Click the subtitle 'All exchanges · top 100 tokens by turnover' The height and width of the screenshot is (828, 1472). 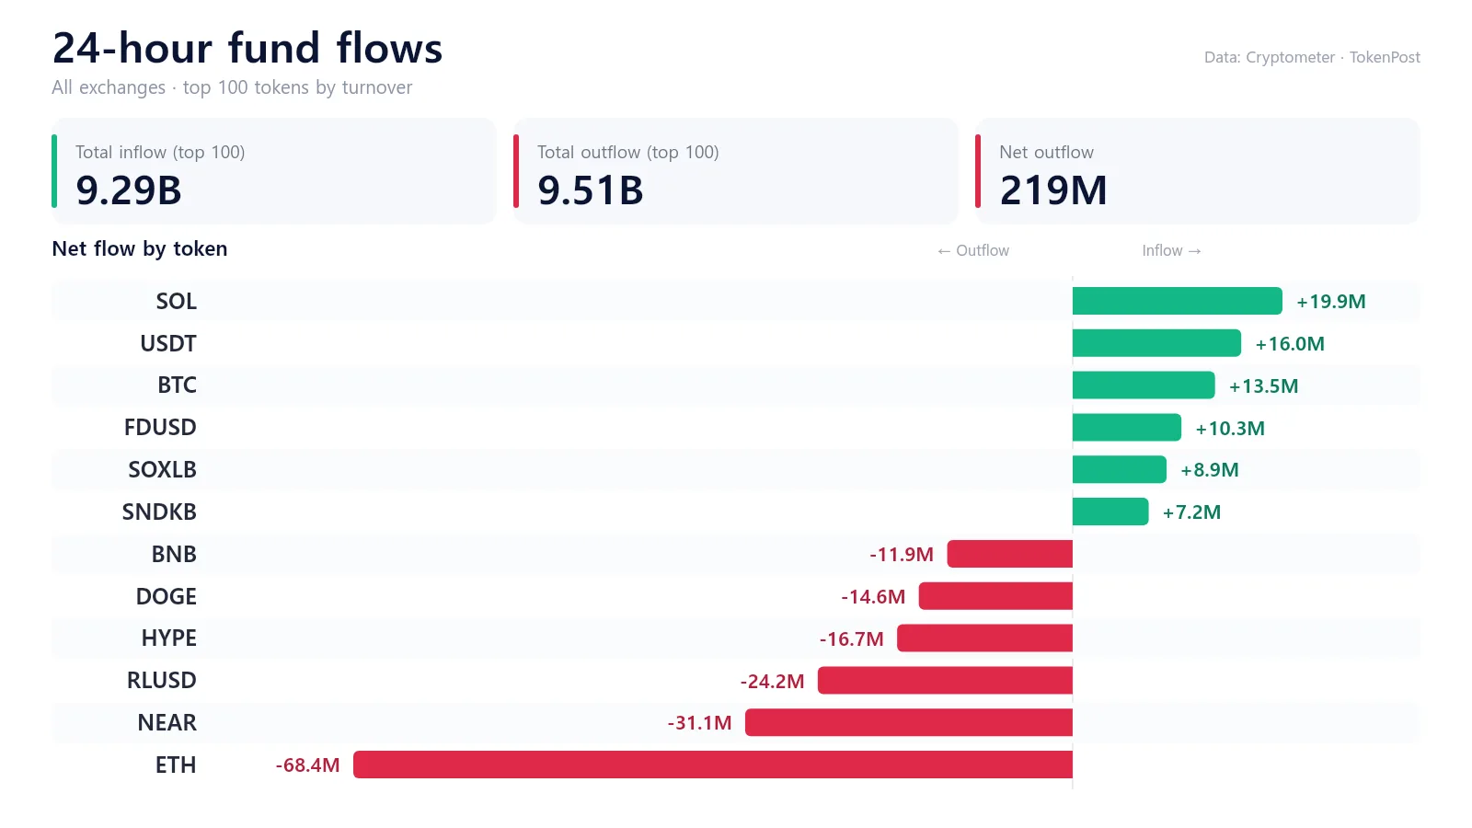tap(232, 87)
